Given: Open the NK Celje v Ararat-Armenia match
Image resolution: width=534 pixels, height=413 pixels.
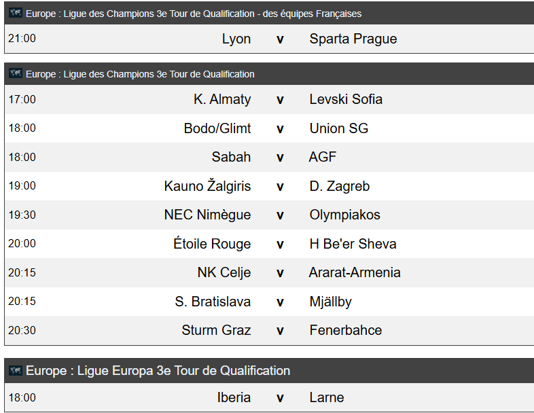Looking at the screenshot, I should pyautogui.click(x=270, y=272).
